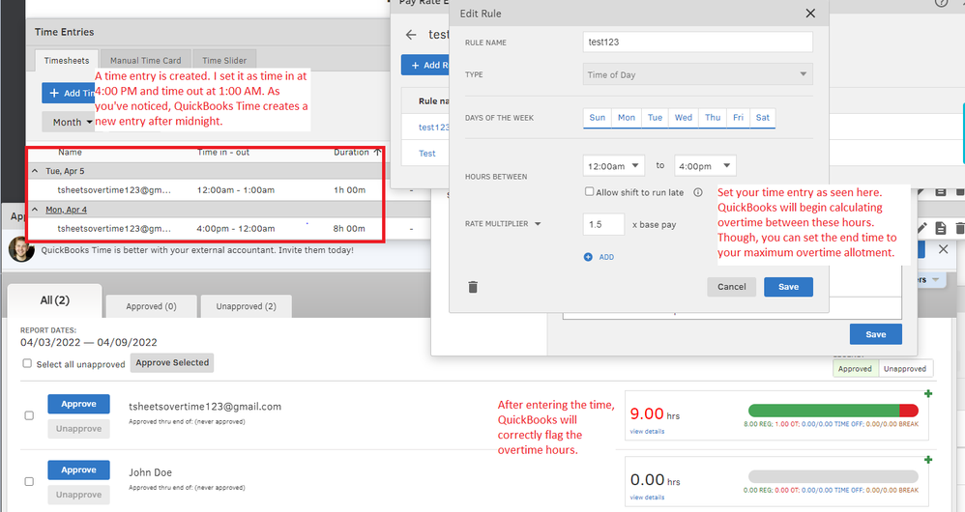Click the green and red 9.00 hrs bar
The image size is (965, 512).
click(833, 411)
